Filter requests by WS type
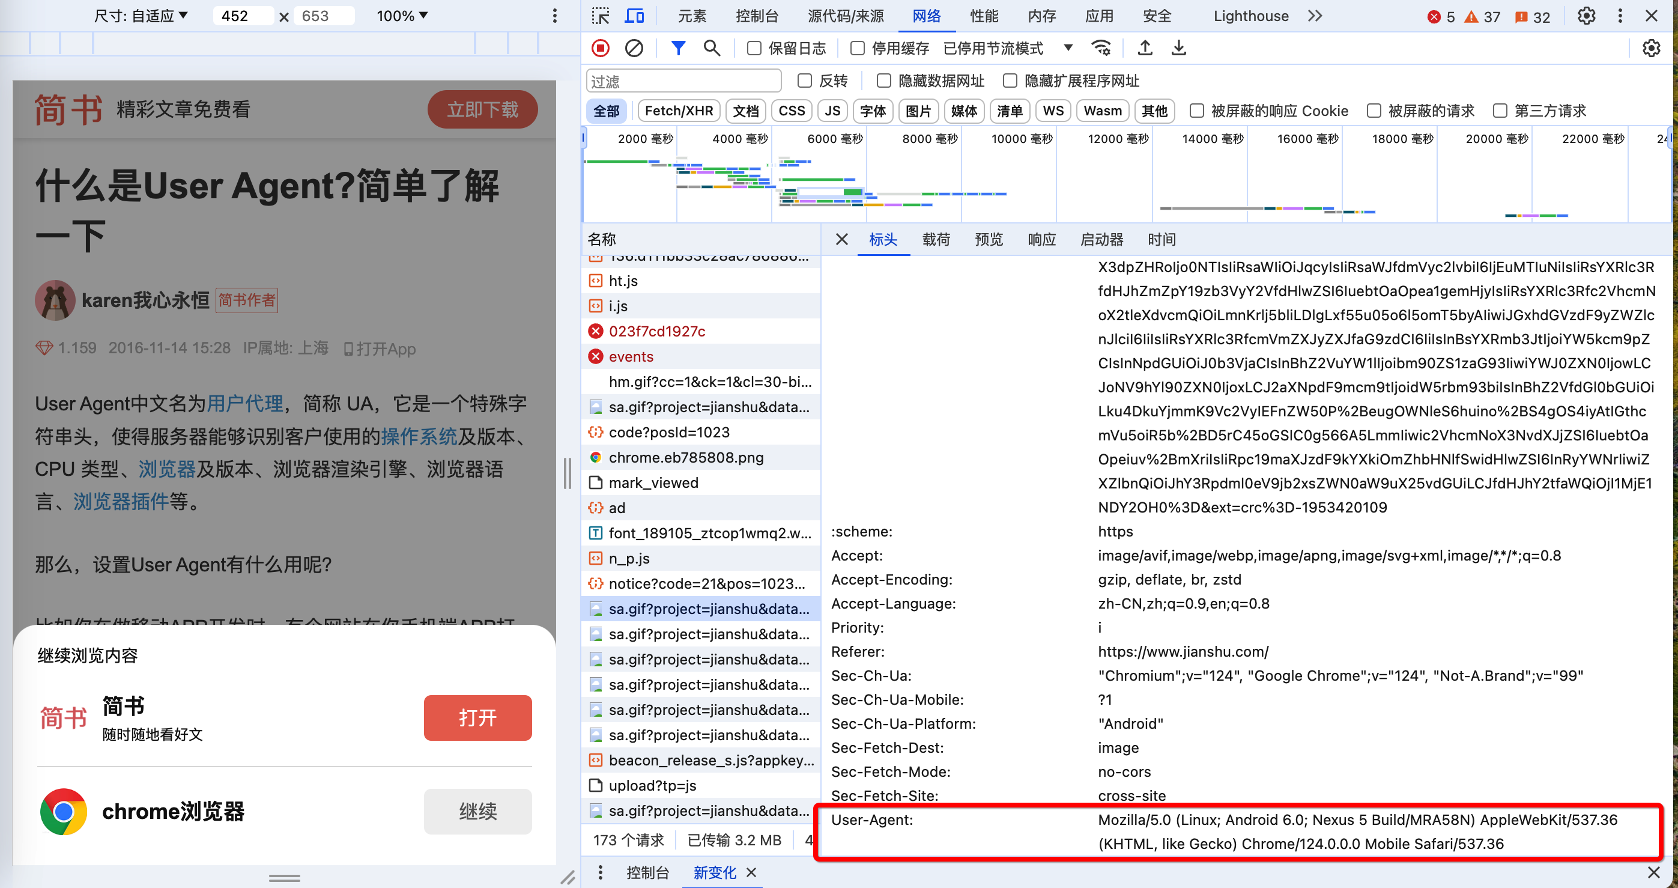Screen dimensions: 1678x888 point(1053,111)
